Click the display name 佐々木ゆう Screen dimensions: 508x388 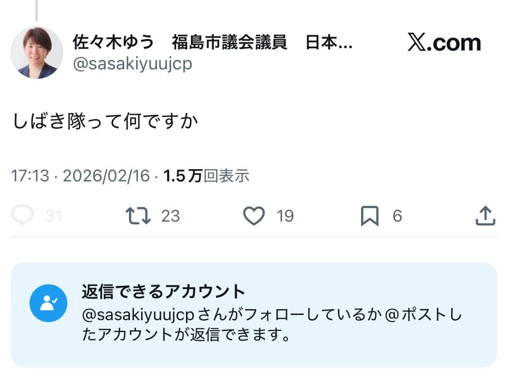point(113,42)
